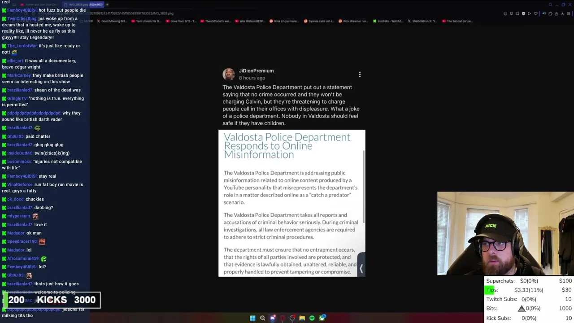Image resolution: width=574 pixels, height=323 pixels.
Task: Click chat username mtypossum
Action: coord(19,216)
